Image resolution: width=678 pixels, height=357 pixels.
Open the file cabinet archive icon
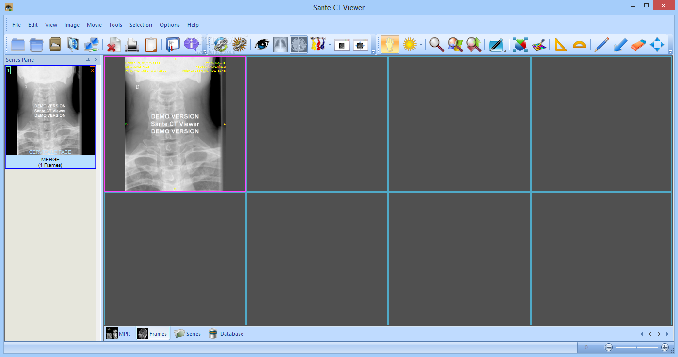click(55, 45)
